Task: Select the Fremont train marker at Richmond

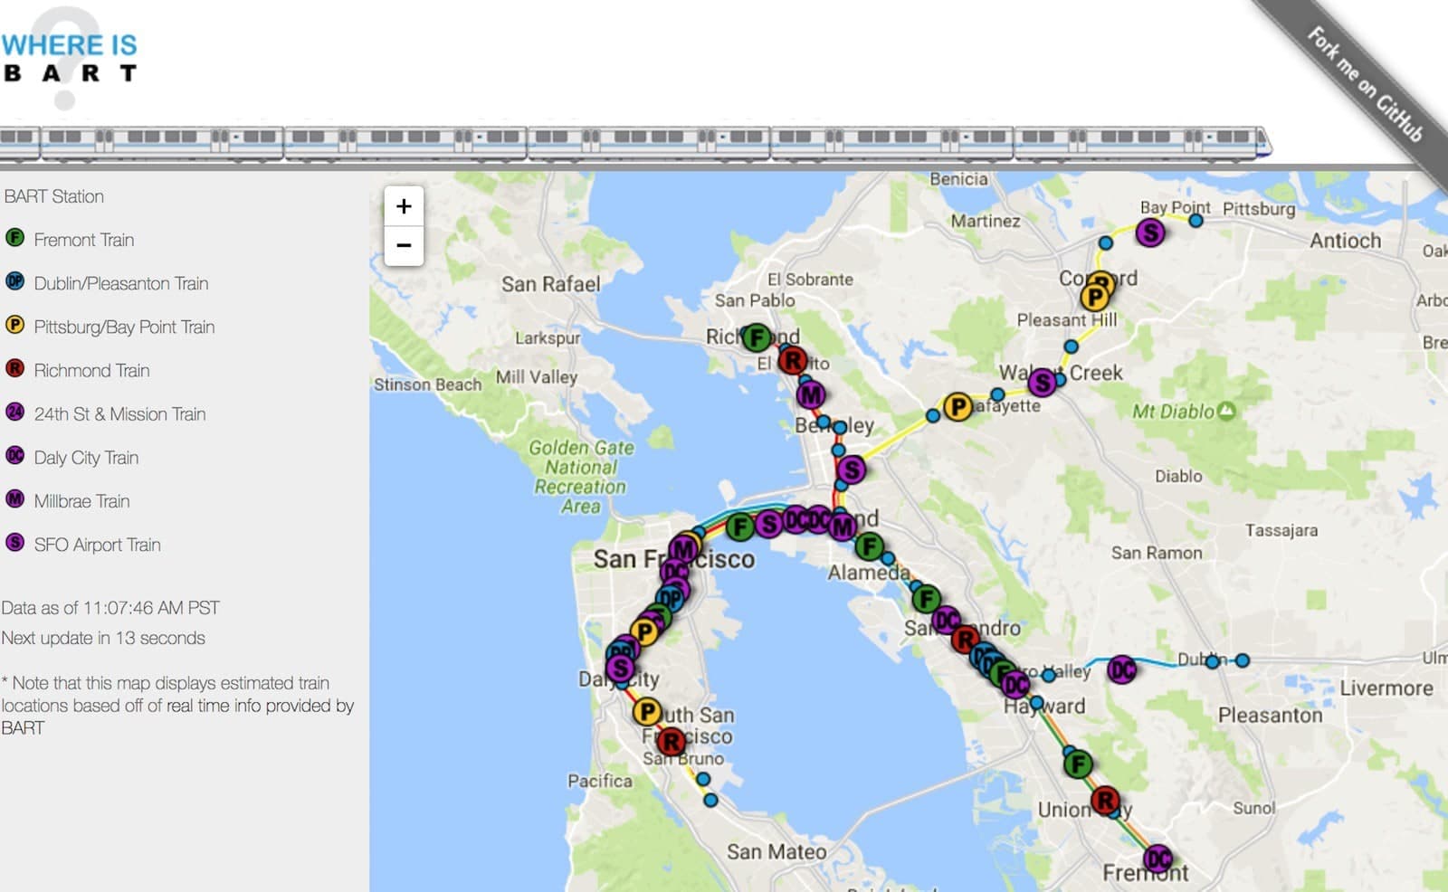Action: [757, 338]
